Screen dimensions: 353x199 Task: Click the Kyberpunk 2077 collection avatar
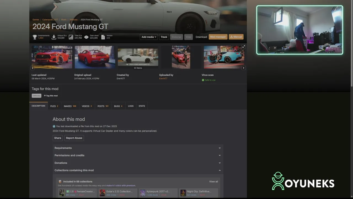point(143,193)
